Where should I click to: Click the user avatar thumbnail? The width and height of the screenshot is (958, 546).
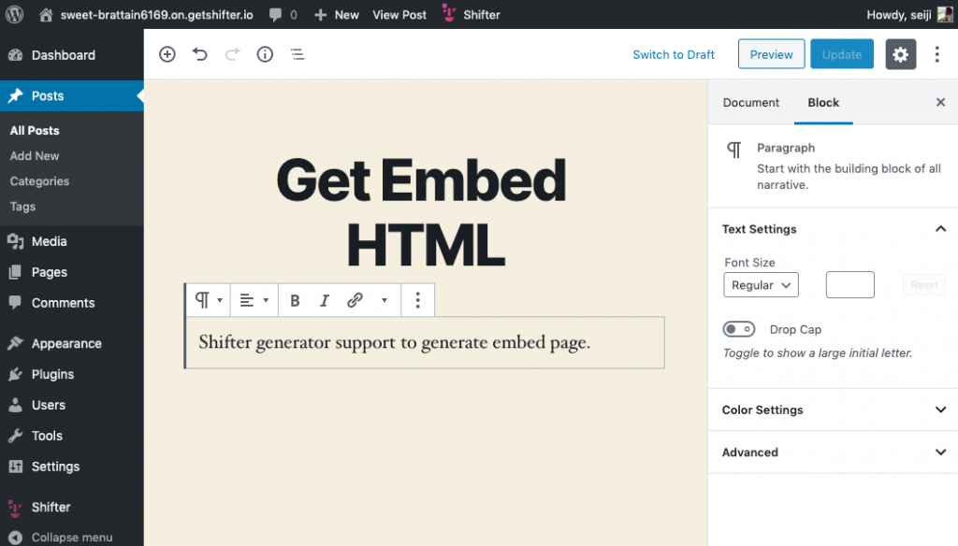(945, 14)
